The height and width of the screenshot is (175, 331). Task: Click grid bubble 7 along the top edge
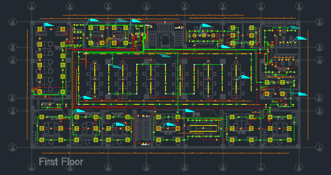pyautogui.click(x=261, y=7)
